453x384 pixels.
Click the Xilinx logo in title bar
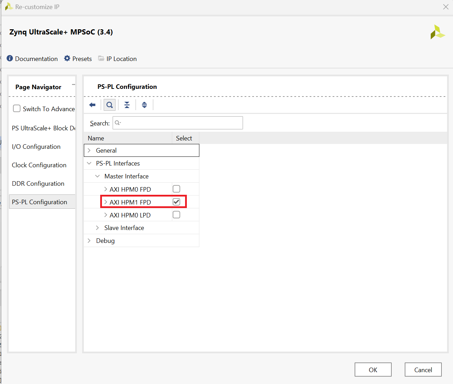[x=9, y=7]
